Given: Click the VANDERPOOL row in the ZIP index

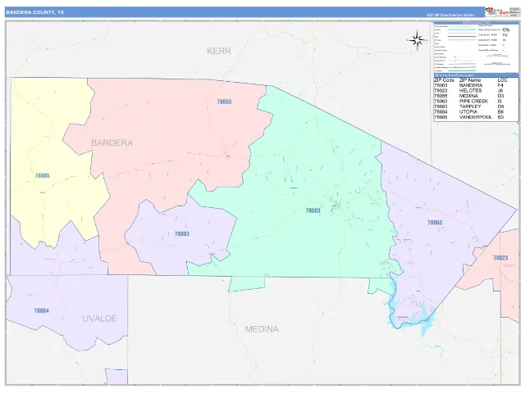Looking at the screenshot, I should (476, 117).
